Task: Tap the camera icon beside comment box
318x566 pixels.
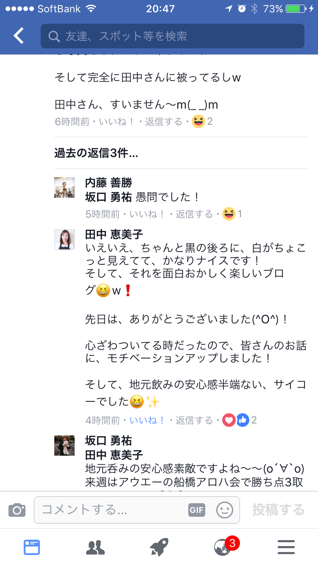Action: [17, 510]
